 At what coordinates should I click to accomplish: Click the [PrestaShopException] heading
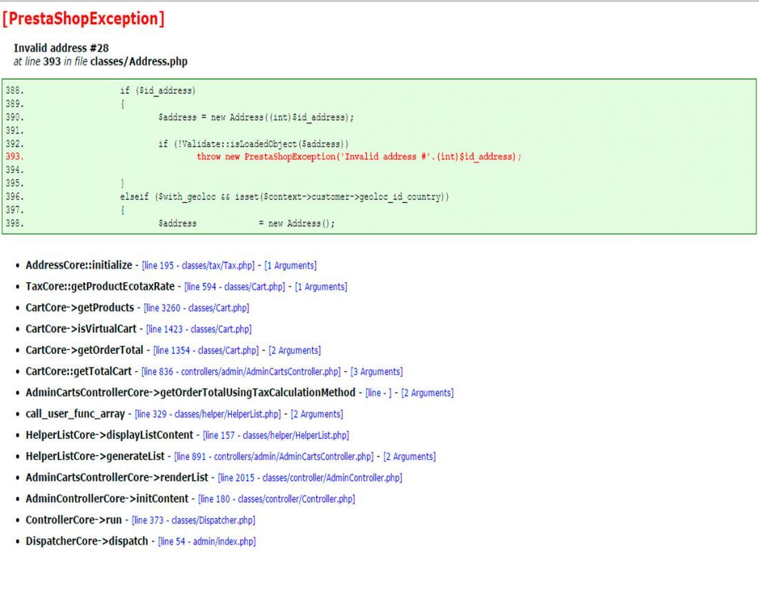83,19
